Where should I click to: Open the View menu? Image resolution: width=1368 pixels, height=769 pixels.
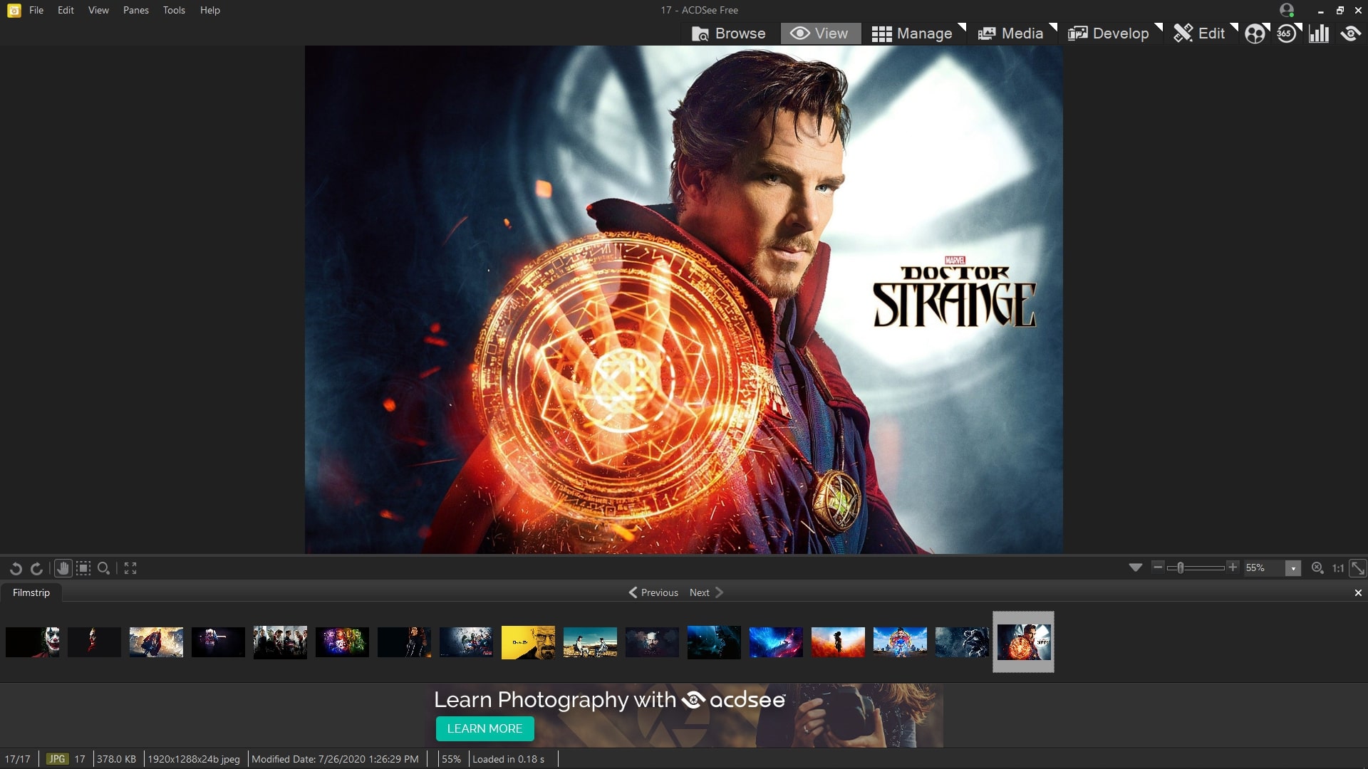coord(98,10)
